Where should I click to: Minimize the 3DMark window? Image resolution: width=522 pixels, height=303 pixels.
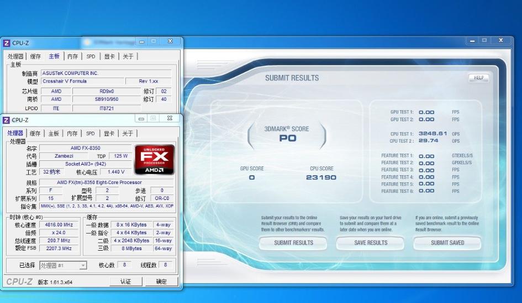point(472,40)
